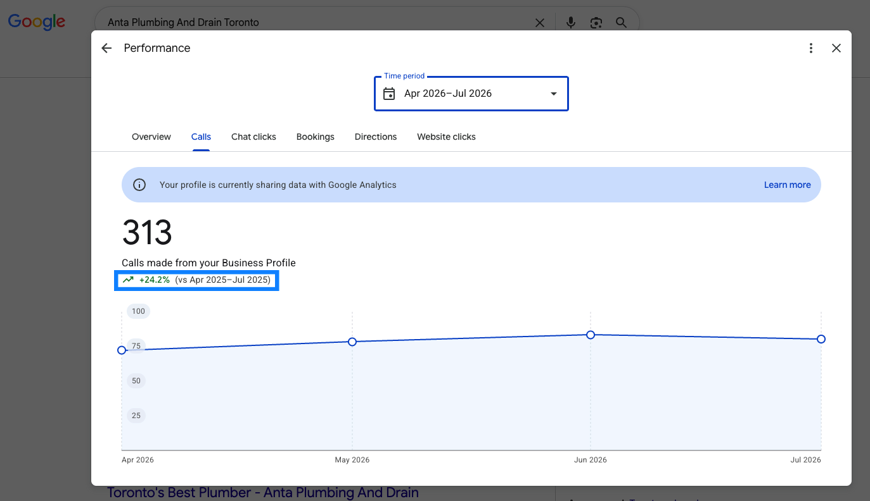Click the info icon in the Analytics banner

(139, 185)
